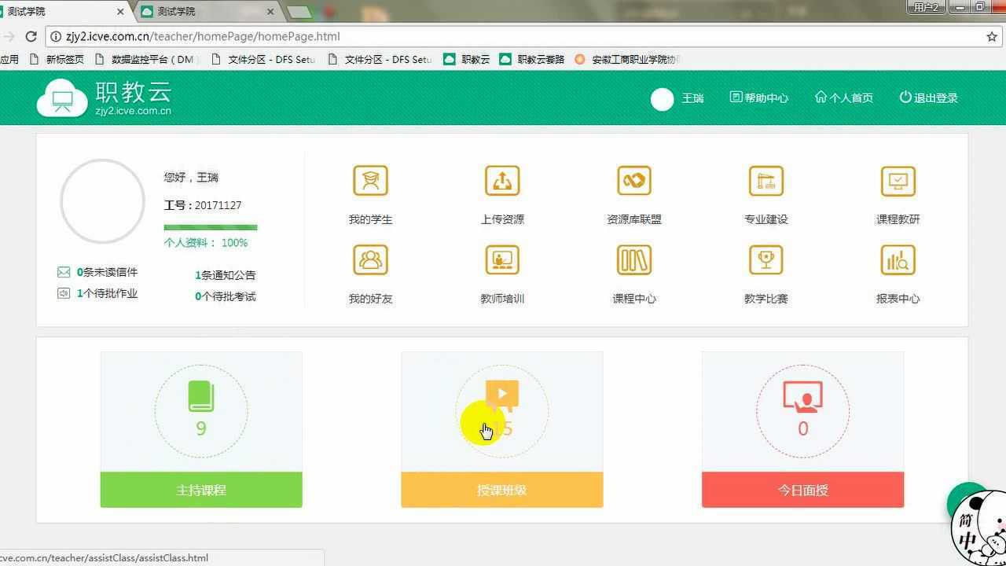This screenshot has height=566, width=1006.
Task: Click the large profile photo circle
Action: tap(102, 201)
